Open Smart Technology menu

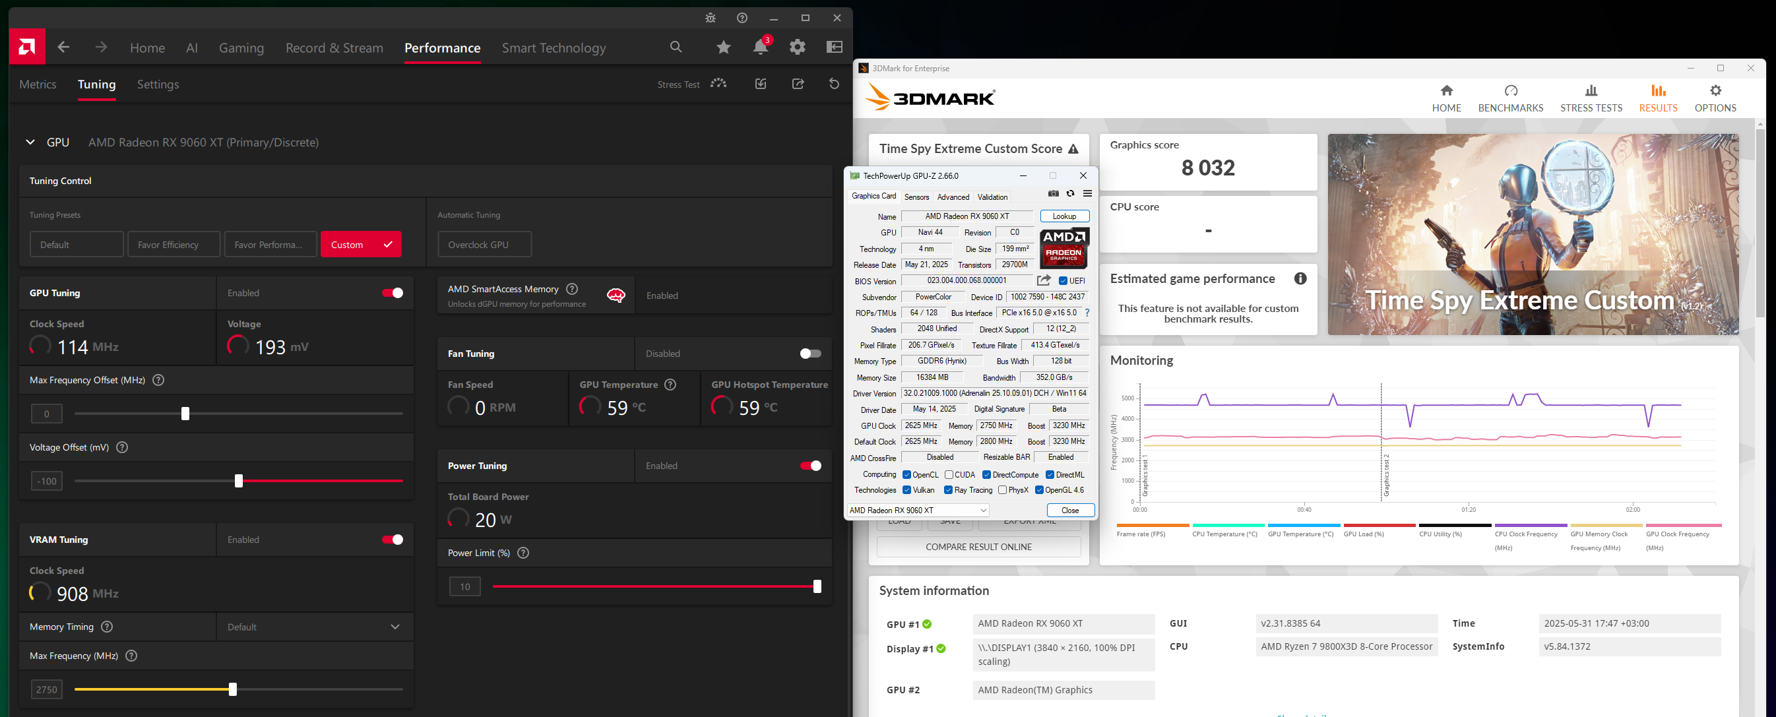554,47
